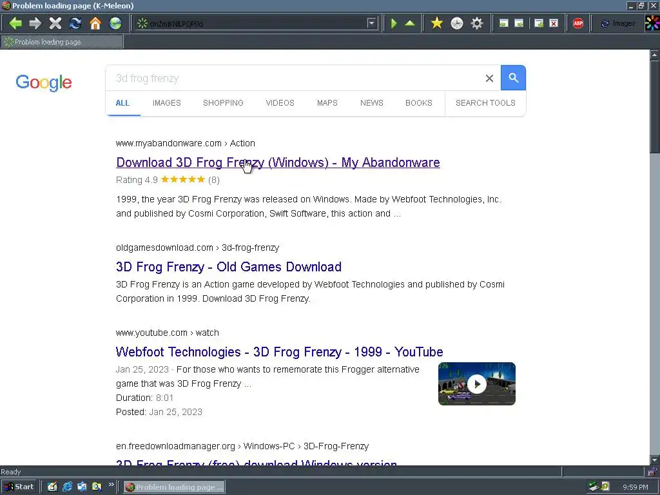Image resolution: width=660 pixels, height=495 pixels.
Task: Click the Google logo
Action: point(44,82)
